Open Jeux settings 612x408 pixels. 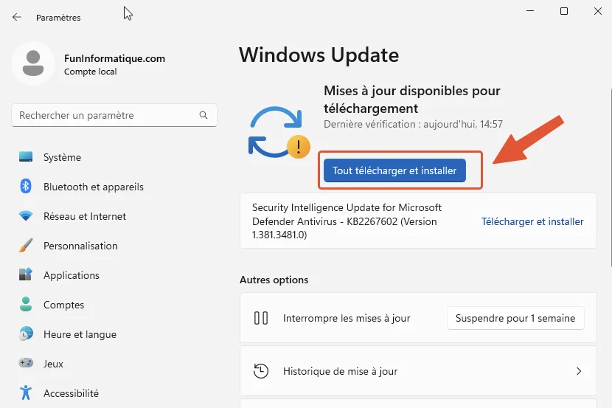114,364
